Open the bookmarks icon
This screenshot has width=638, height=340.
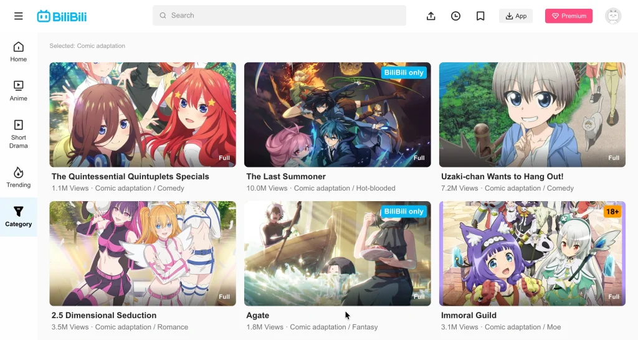pyautogui.click(x=480, y=16)
